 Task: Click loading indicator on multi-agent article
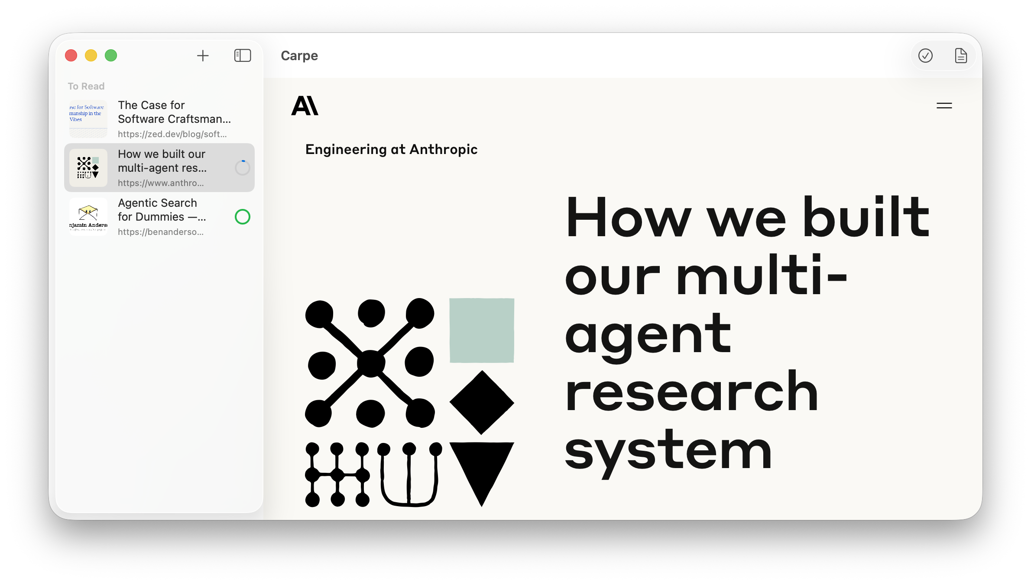point(243,168)
